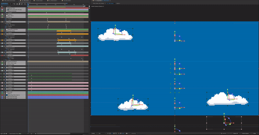Click the Posterize Time layer white icon
Viewport: 259px width, 135px height.
[7, 8]
